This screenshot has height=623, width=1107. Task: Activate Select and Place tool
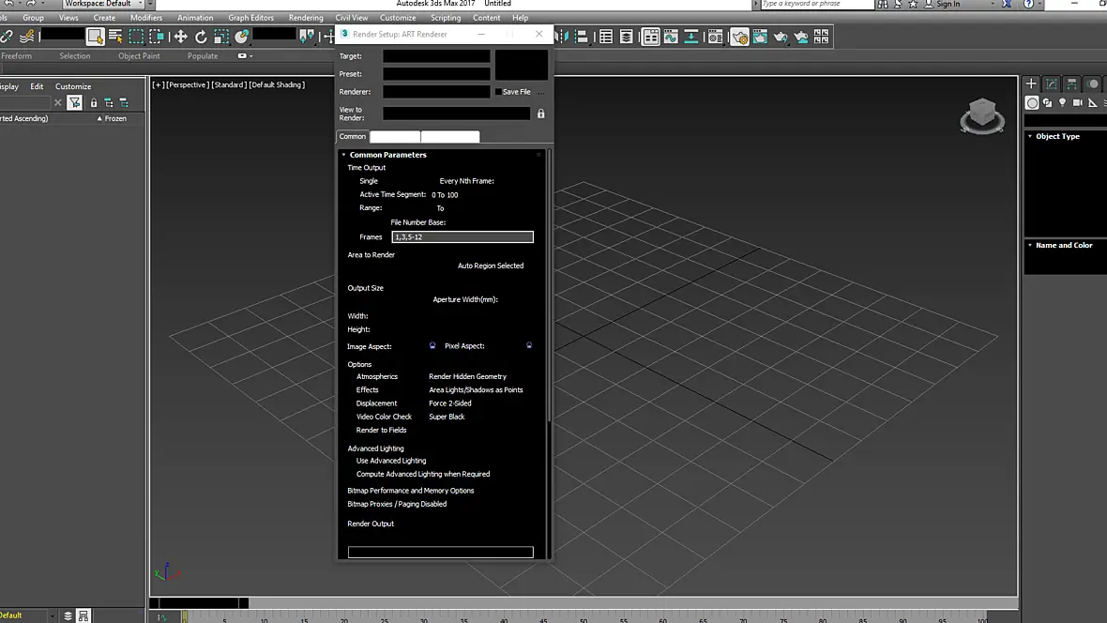pyautogui.click(x=241, y=36)
